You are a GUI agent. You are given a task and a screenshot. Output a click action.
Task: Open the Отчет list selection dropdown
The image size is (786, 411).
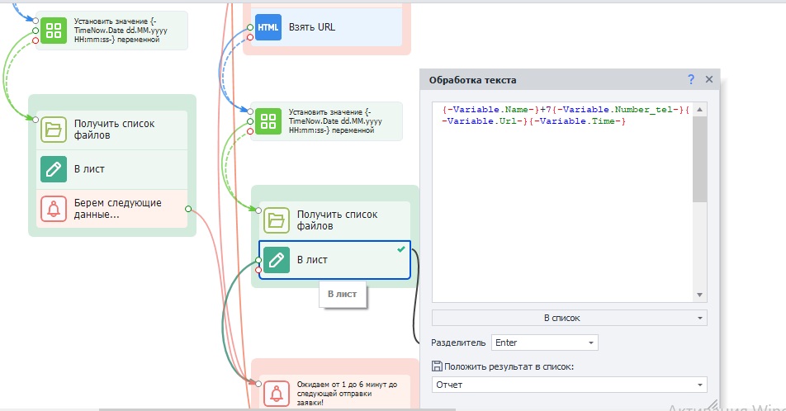tap(569, 385)
